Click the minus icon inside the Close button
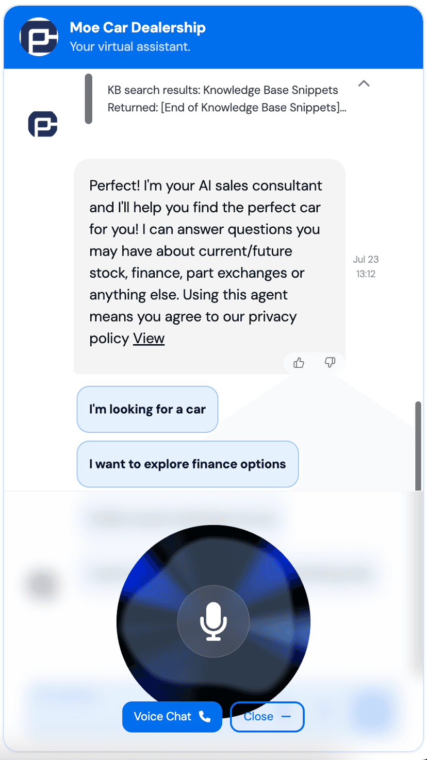427x760 pixels. click(287, 716)
